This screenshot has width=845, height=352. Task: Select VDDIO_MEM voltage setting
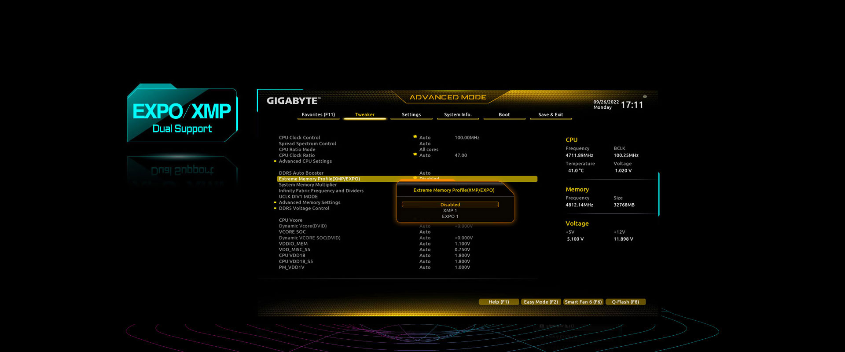pyautogui.click(x=293, y=244)
